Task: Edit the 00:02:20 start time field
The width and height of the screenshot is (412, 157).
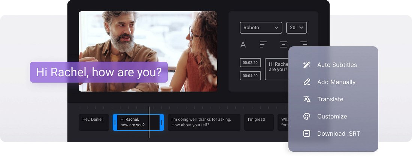Action: (x=251, y=63)
